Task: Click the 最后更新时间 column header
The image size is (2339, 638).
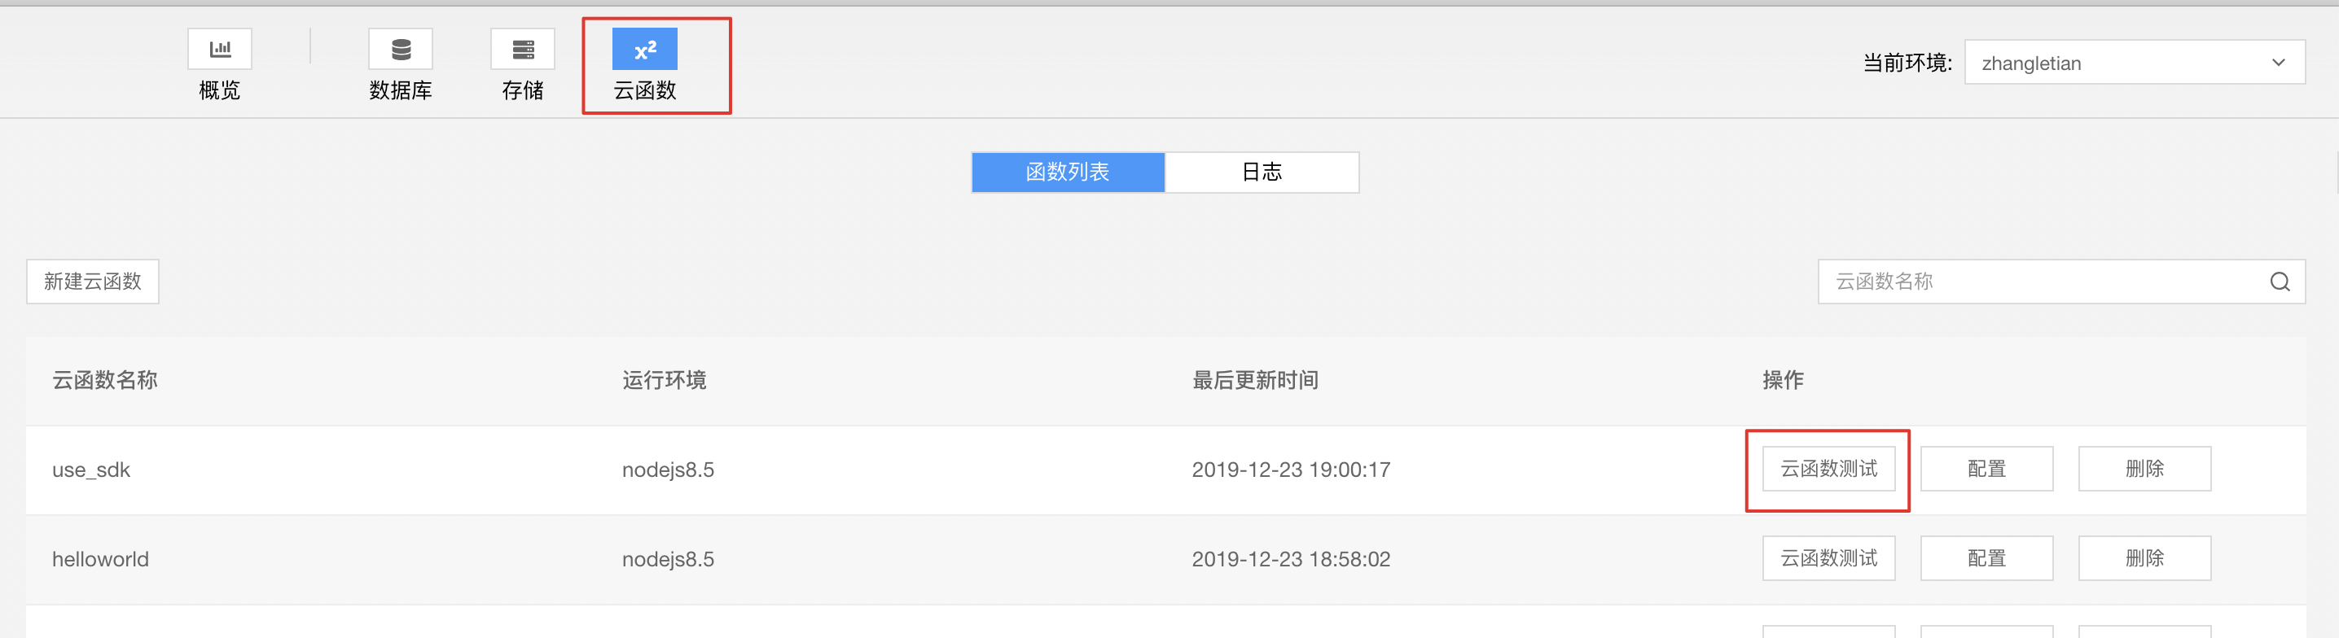Action: (x=1255, y=380)
